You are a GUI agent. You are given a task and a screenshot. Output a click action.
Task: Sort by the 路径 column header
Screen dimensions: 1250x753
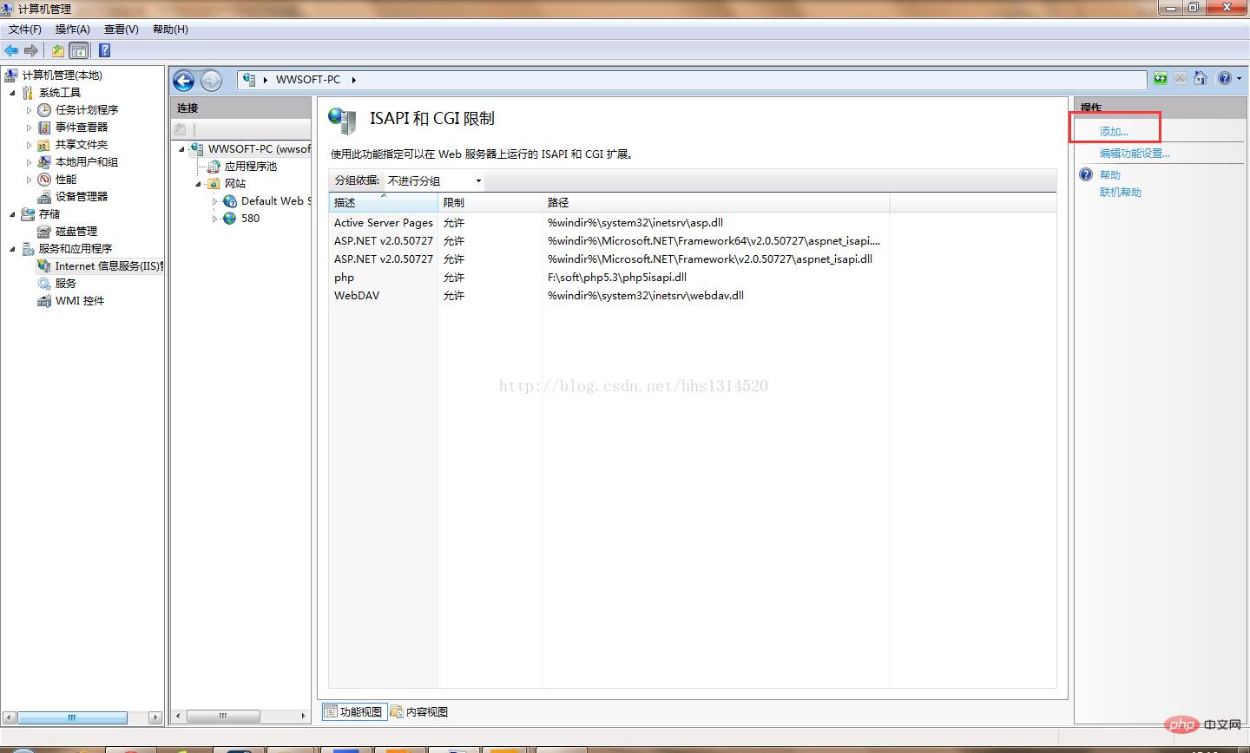pyautogui.click(x=715, y=202)
